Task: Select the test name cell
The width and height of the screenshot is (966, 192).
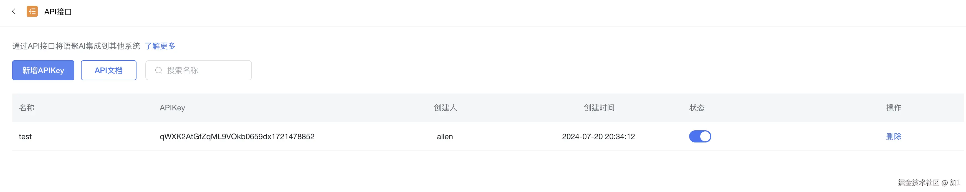Action: [25, 137]
